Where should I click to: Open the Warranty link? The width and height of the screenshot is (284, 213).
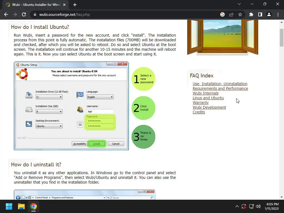coord(201,103)
